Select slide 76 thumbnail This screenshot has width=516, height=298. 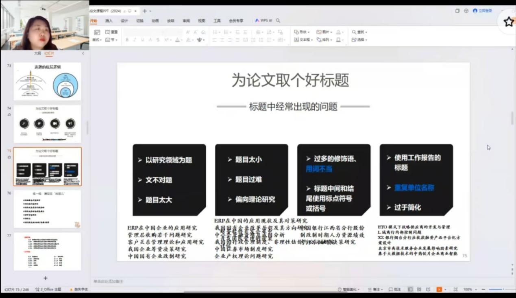tap(48, 209)
